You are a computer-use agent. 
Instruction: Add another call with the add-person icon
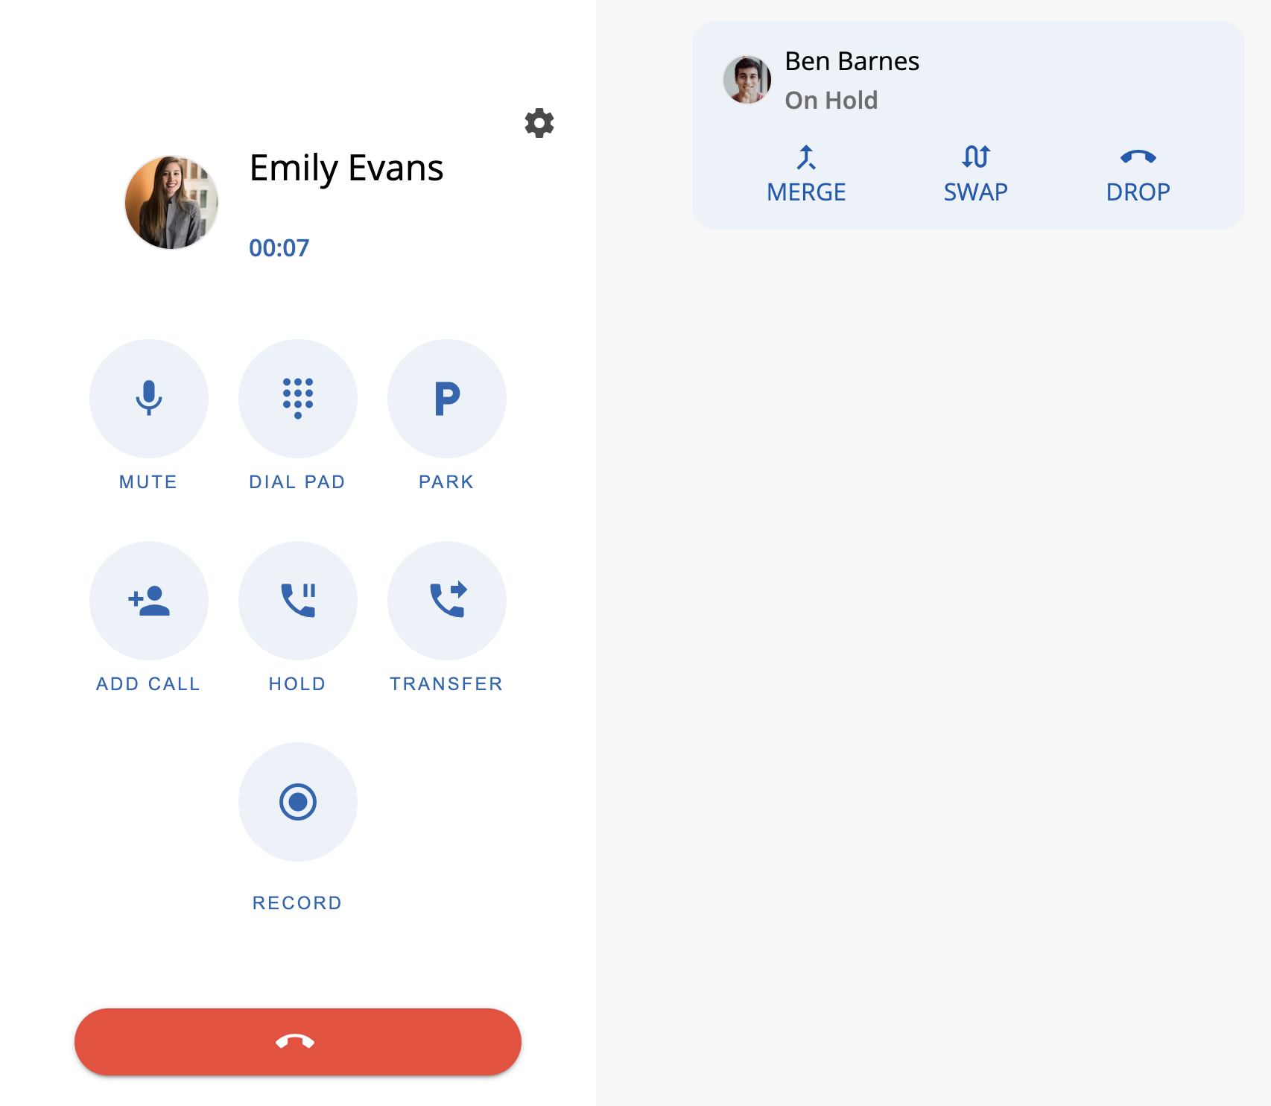tap(149, 601)
